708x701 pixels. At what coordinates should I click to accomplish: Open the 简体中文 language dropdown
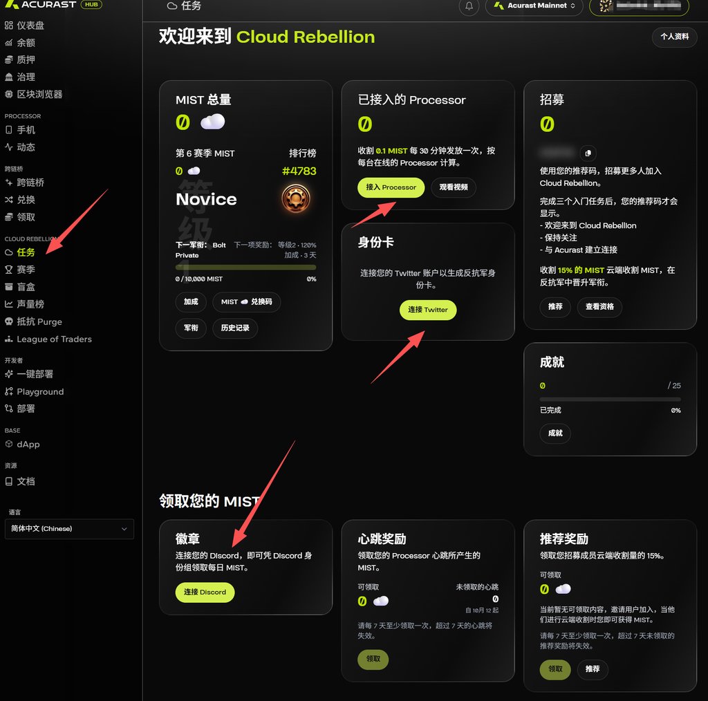point(70,529)
